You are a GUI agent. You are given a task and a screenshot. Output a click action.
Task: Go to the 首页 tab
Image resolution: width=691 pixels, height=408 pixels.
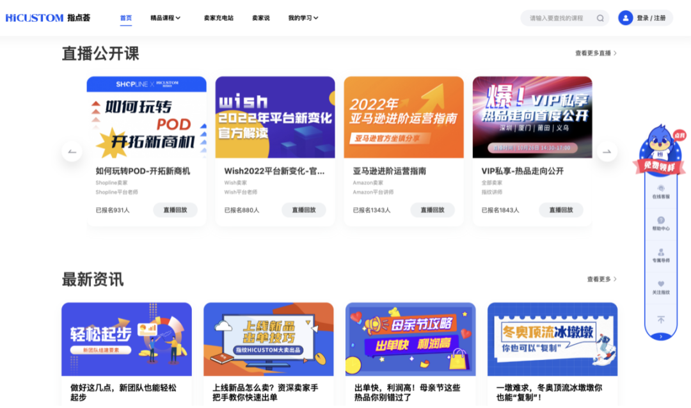[x=125, y=18]
